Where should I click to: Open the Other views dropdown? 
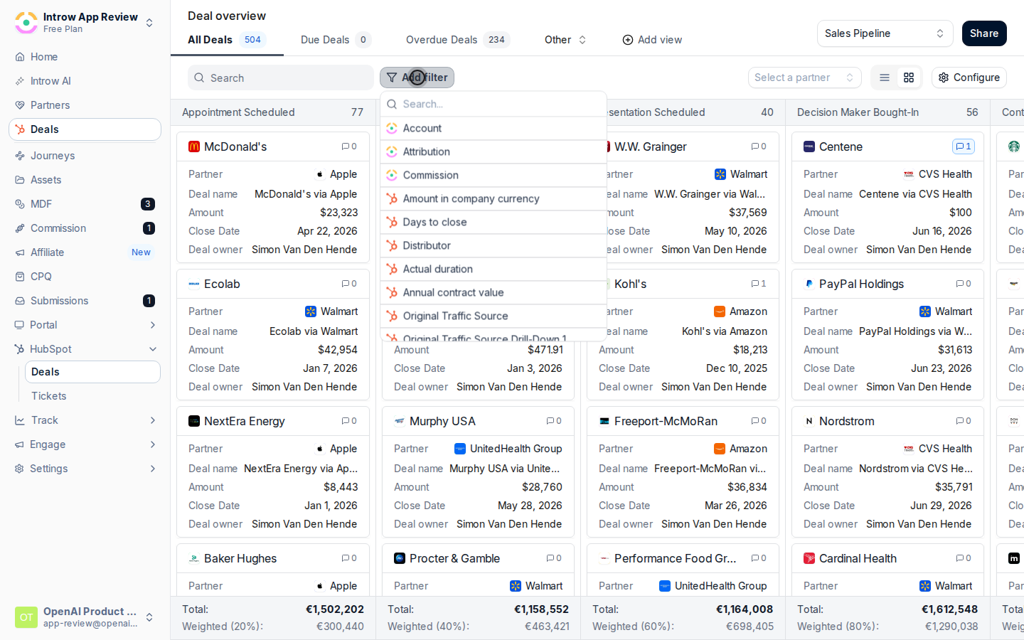pyautogui.click(x=565, y=40)
